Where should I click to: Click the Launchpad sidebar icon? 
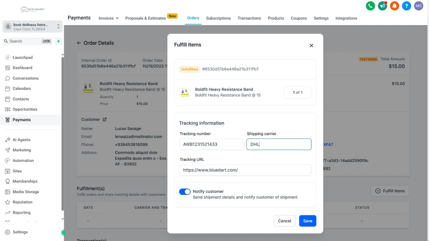pos(8,57)
